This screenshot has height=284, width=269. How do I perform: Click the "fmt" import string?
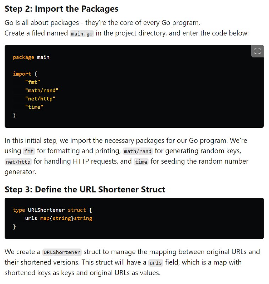click(33, 82)
